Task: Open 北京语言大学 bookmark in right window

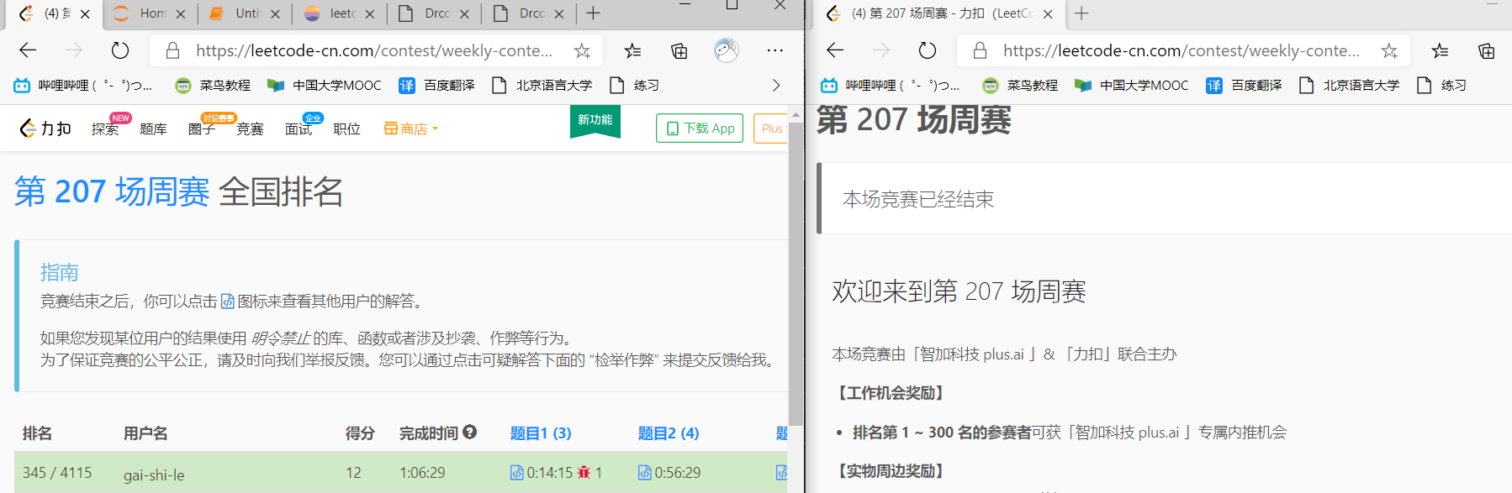Action: (x=1350, y=85)
